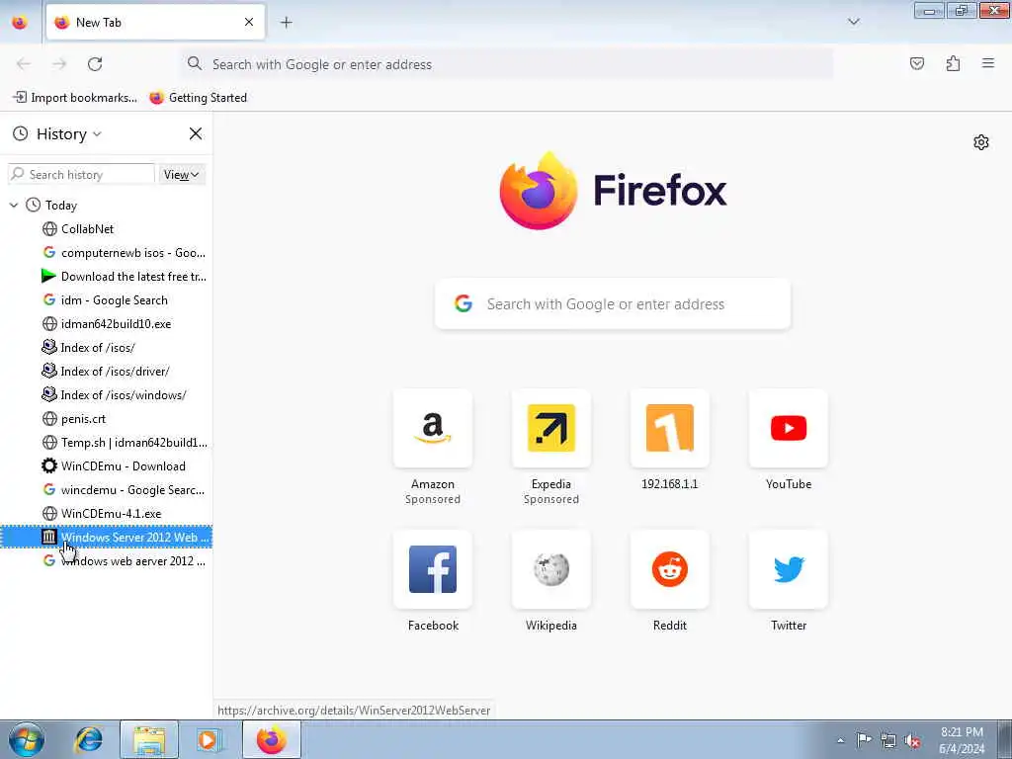Open the idm - Google Search entry
Screen dimensions: 1012x759
tap(106, 300)
